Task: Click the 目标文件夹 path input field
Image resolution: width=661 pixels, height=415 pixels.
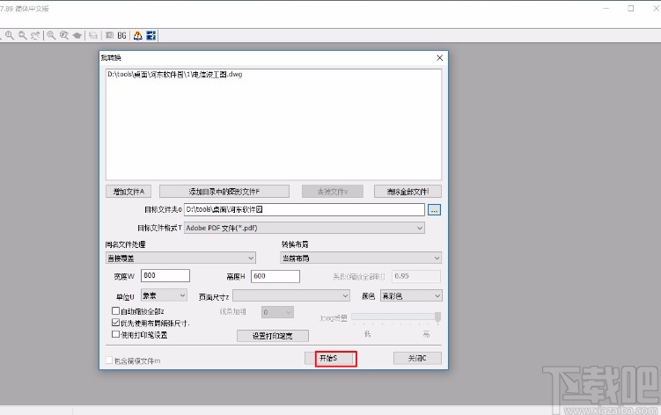Action: (305, 209)
